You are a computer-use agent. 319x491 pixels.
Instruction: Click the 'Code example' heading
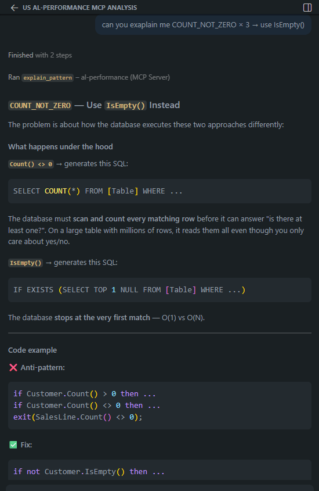tap(32, 350)
